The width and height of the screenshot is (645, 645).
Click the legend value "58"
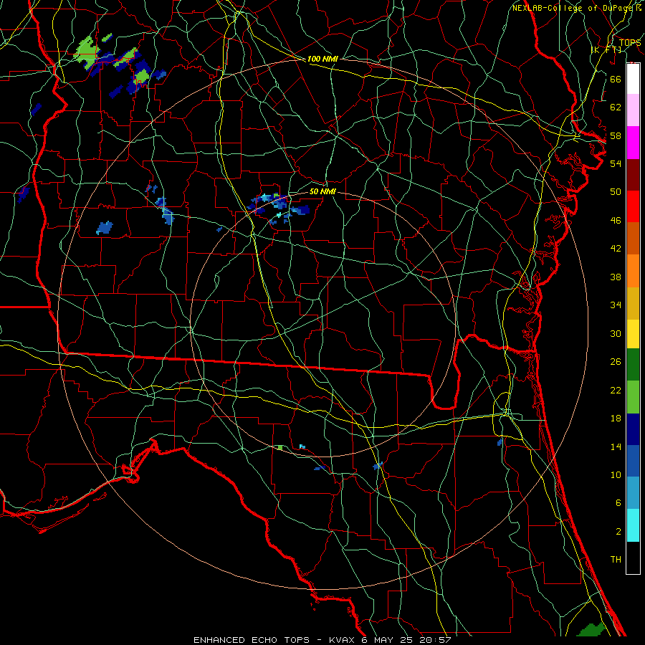(x=616, y=135)
